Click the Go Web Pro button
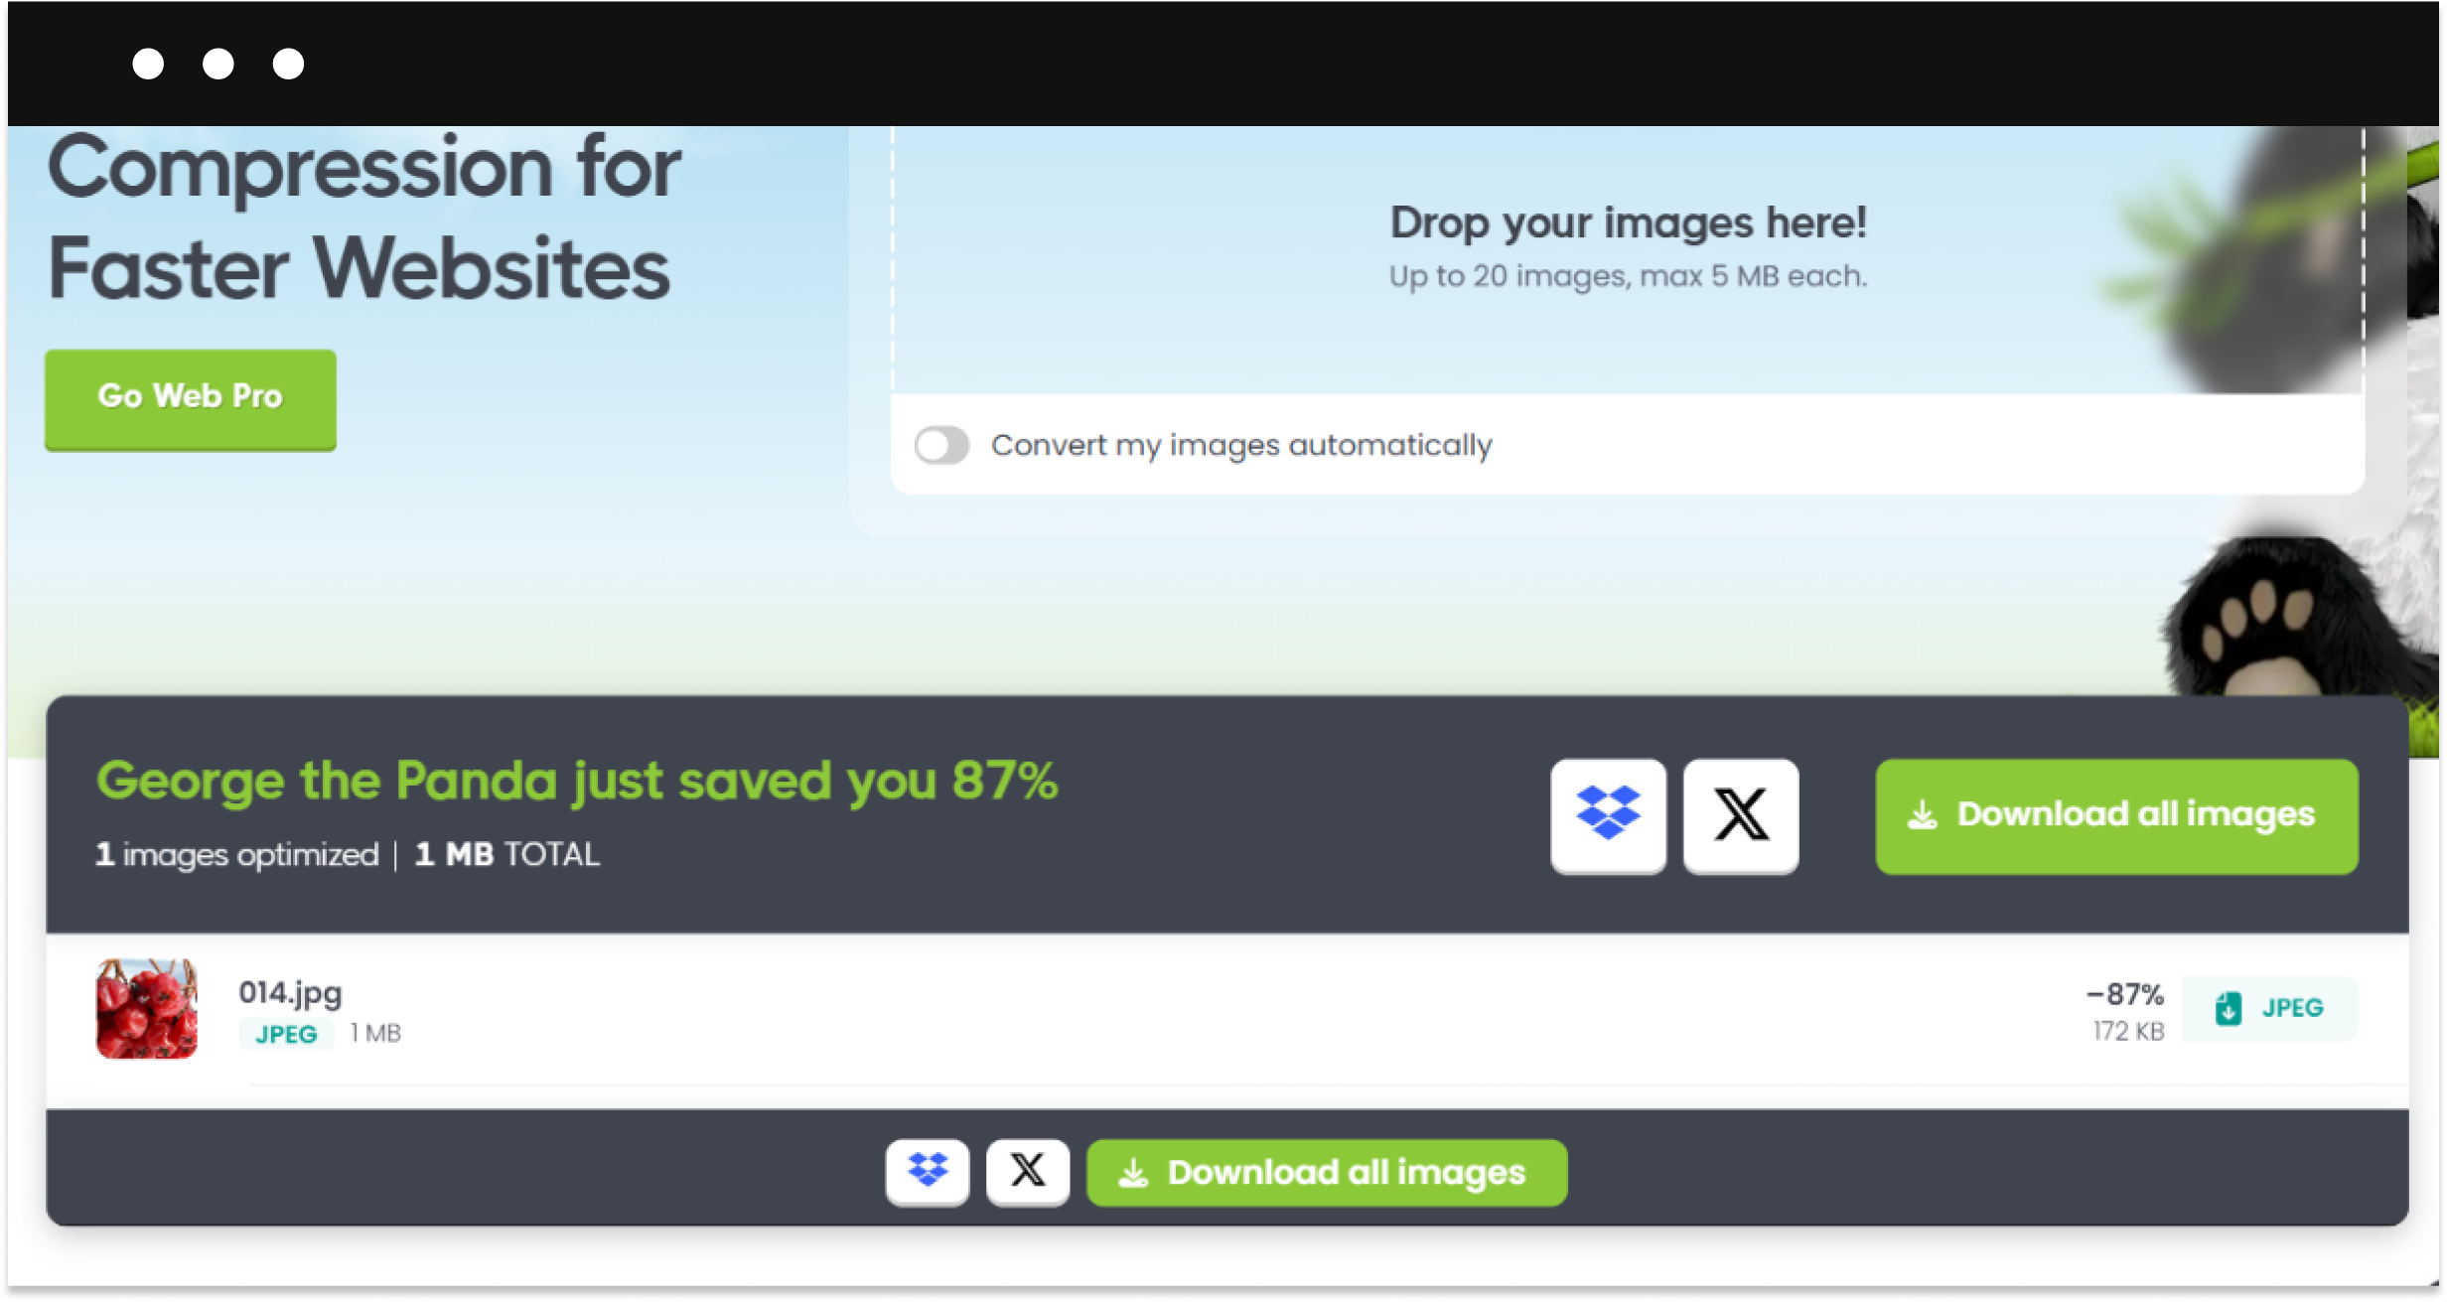Image resolution: width=2447 pixels, height=1302 pixels. pos(190,395)
